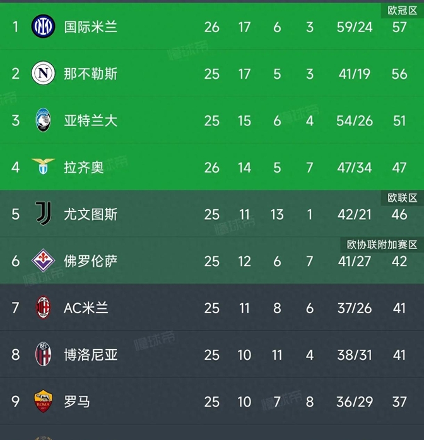The height and width of the screenshot is (440, 424).
Task: Click the 那不勒斯 team name
Action: [90, 74]
